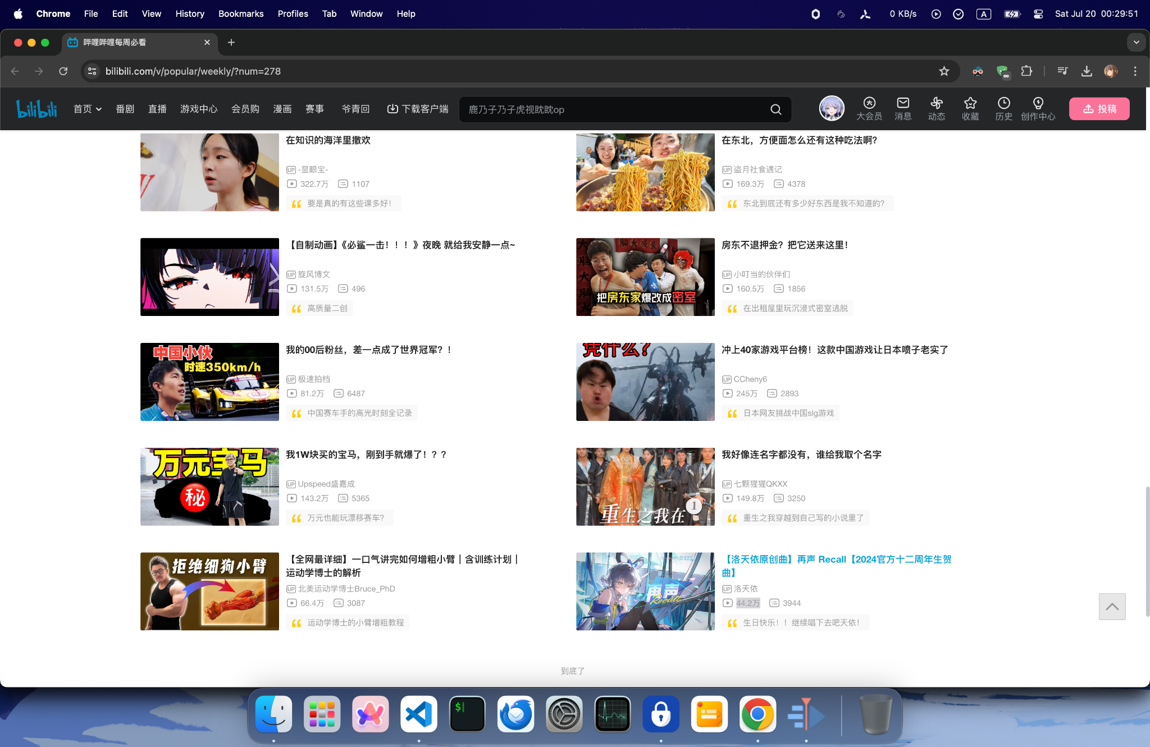
Task: Open site information icon in the address bar
Action: [92, 71]
